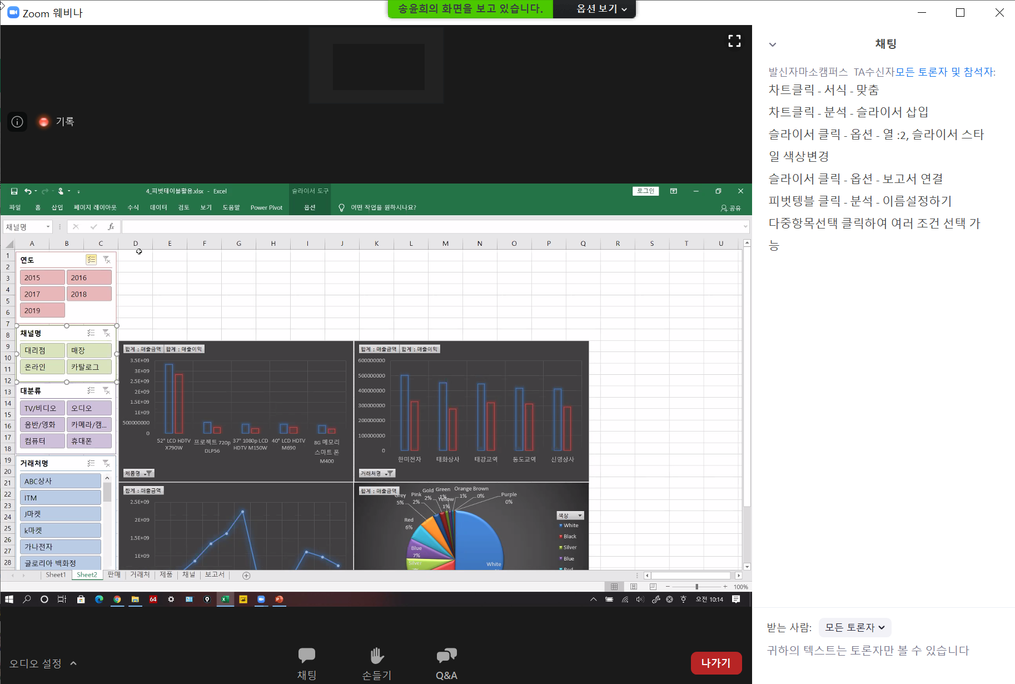This screenshot has height=684, width=1015.
Task: Enter full screen view icon
Action: point(734,41)
